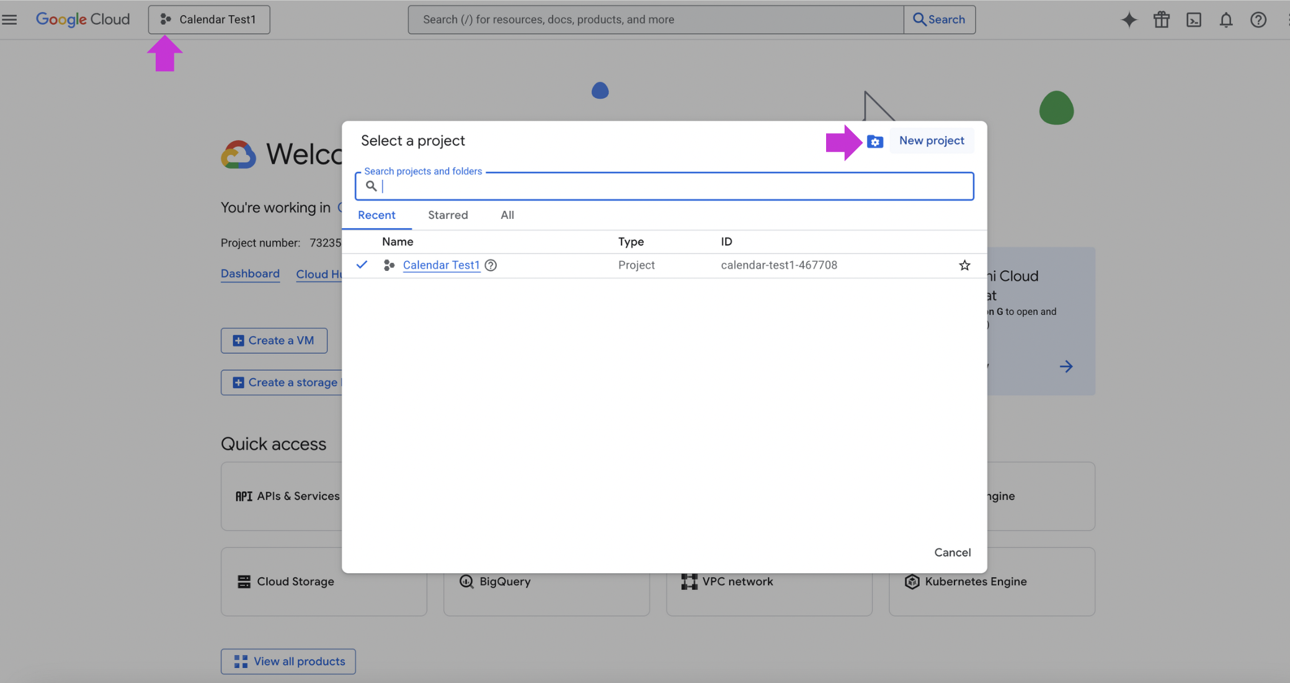This screenshot has height=683, width=1290.
Task: Click the checkmark on Calendar Test1 row
Action: point(362,265)
